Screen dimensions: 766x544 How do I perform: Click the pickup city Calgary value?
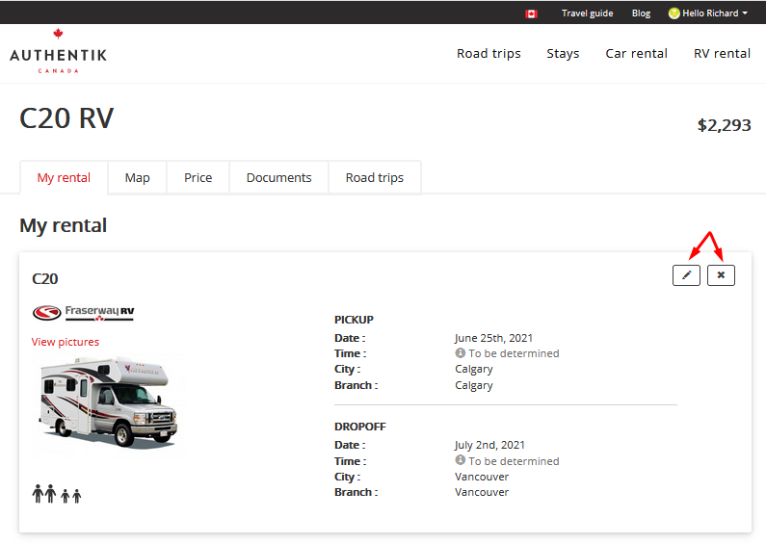point(473,369)
